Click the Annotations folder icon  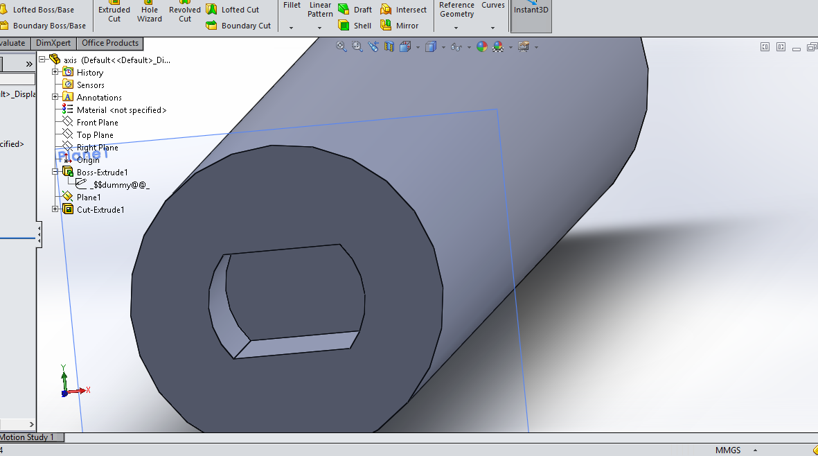click(x=68, y=97)
